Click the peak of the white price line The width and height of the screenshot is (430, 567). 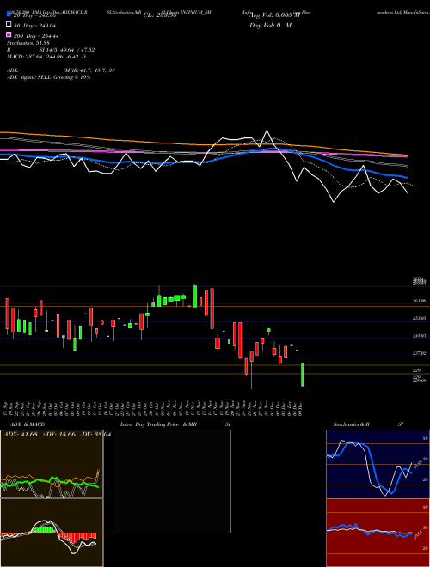tap(267, 131)
